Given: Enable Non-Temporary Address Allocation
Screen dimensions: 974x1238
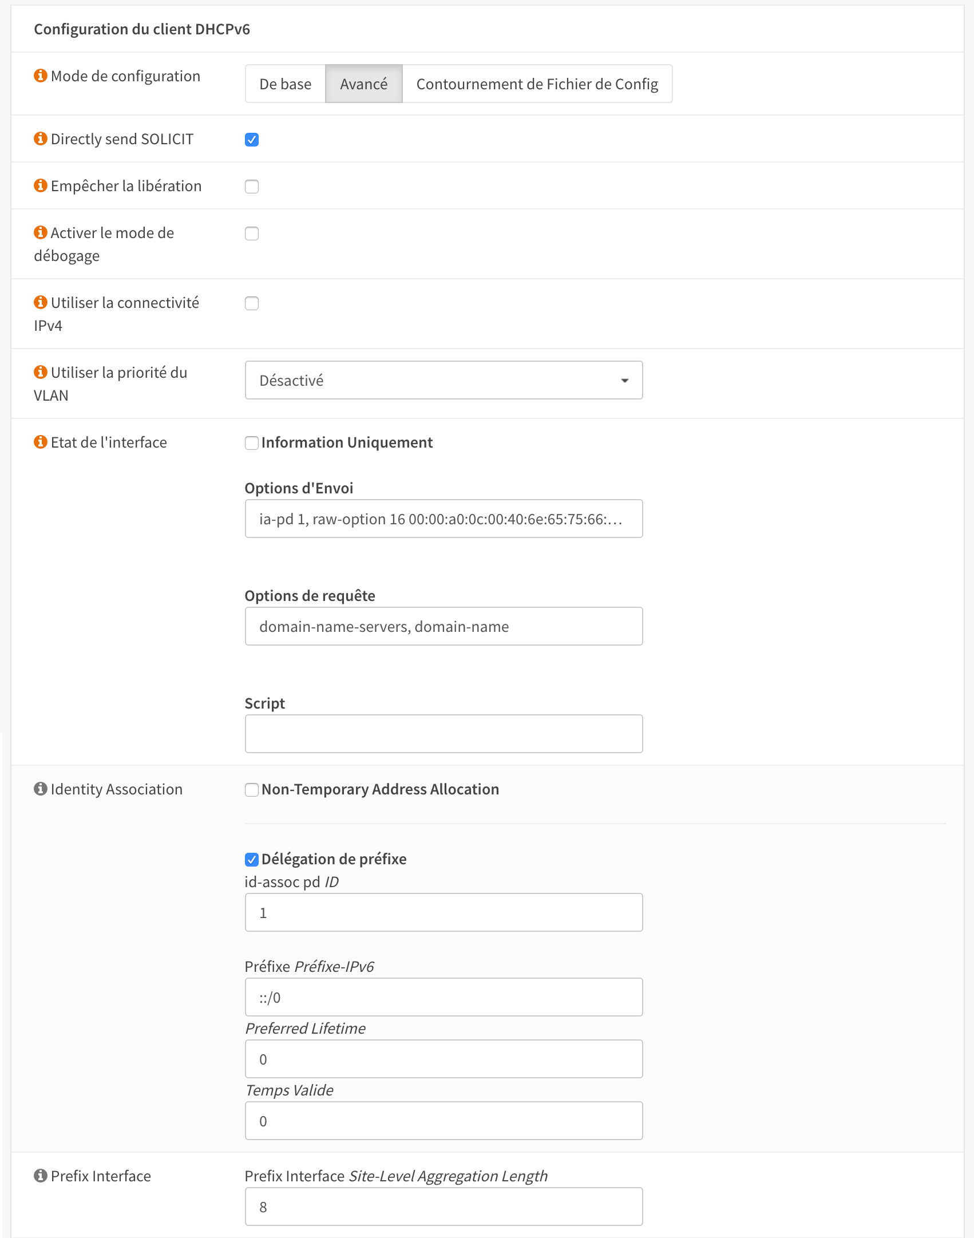Looking at the screenshot, I should pyautogui.click(x=252, y=790).
